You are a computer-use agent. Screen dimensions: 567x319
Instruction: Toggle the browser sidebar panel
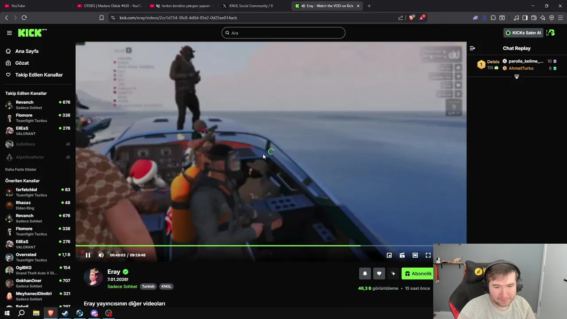tap(525, 18)
